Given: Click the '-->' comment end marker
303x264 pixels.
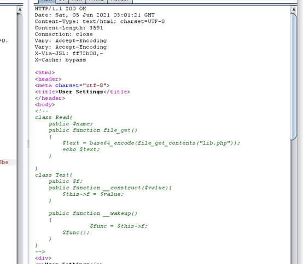Looking at the screenshot, I should point(40,251).
